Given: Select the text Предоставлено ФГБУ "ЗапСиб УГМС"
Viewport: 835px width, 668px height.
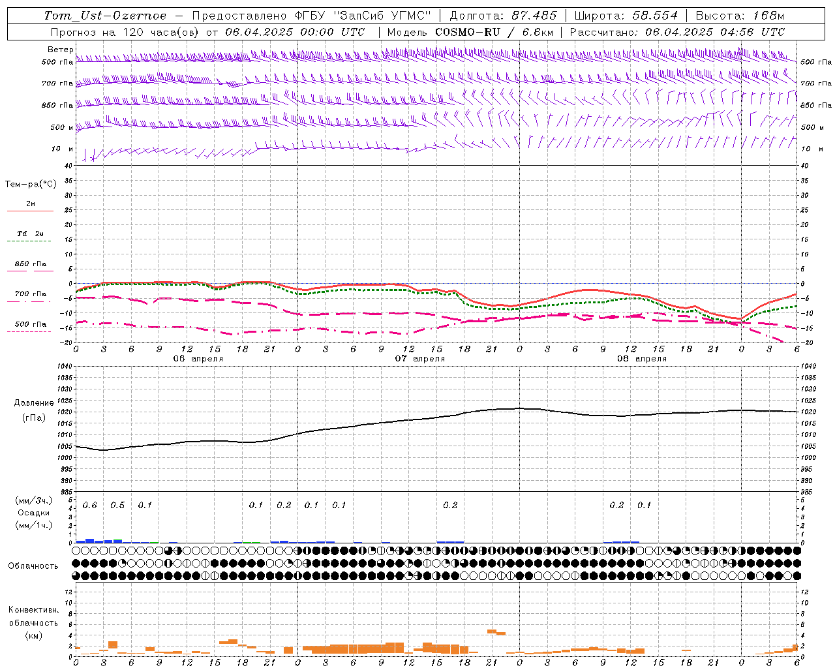Looking at the screenshot, I should 312,16.
